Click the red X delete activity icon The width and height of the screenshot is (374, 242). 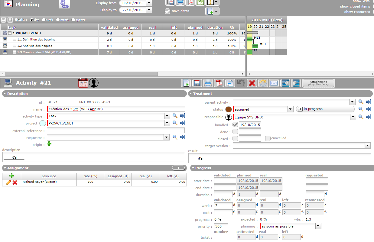252,83
